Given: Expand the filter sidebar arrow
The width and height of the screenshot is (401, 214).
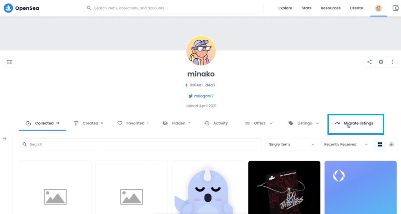Looking at the screenshot, I should pos(5,139).
